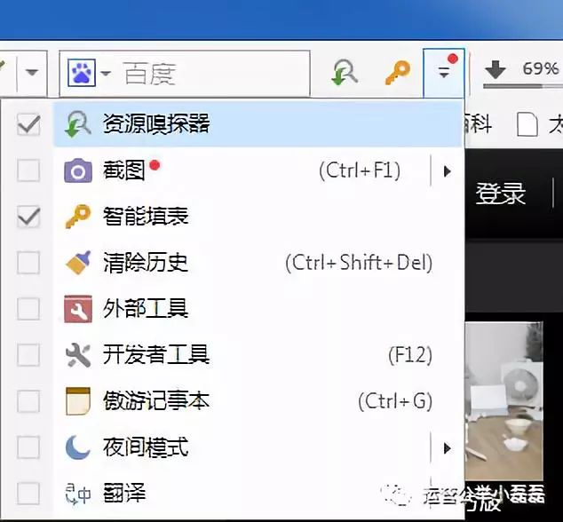The width and height of the screenshot is (563, 522).
Task: Check the 翻译 checkbox
Action: (x=28, y=494)
